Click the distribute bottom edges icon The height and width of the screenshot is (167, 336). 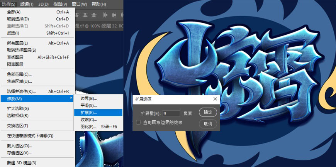(94, 15)
